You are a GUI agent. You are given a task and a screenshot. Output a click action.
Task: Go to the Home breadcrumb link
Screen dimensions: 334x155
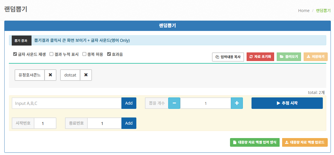304,11
